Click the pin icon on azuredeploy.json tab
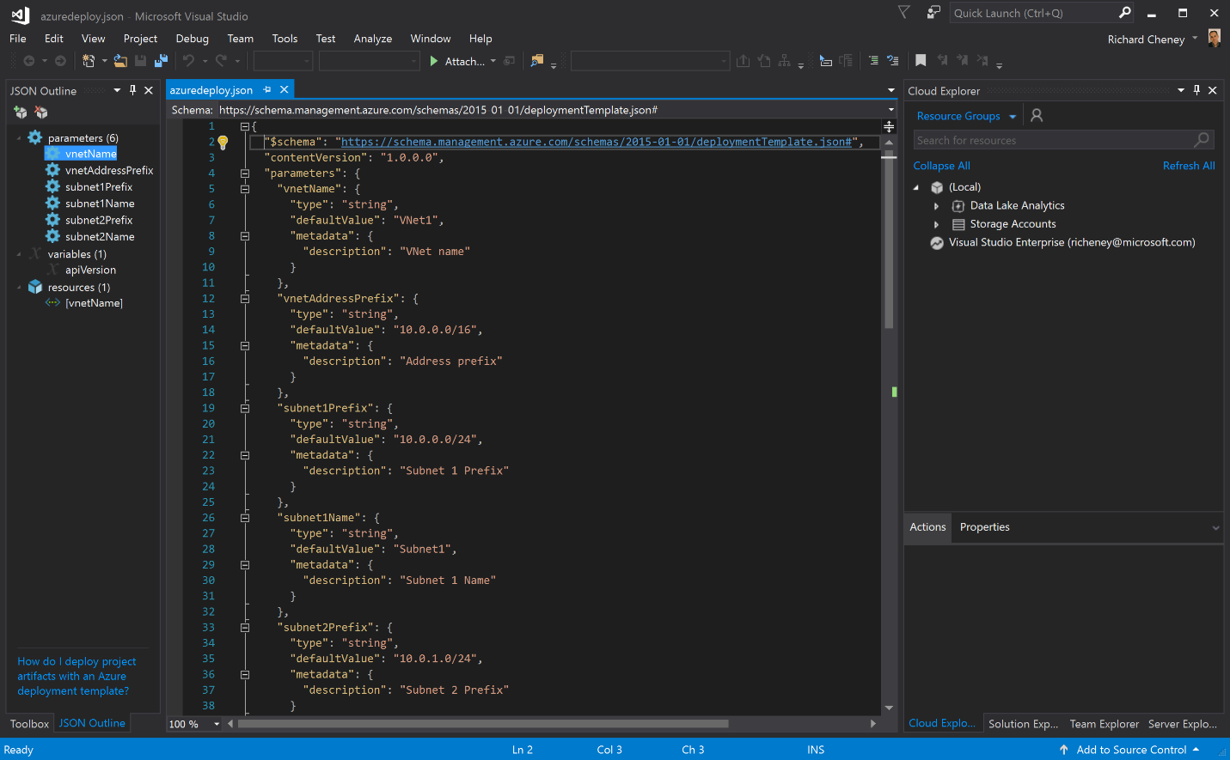This screenshot has height=760, width=1230. (267, 89)
